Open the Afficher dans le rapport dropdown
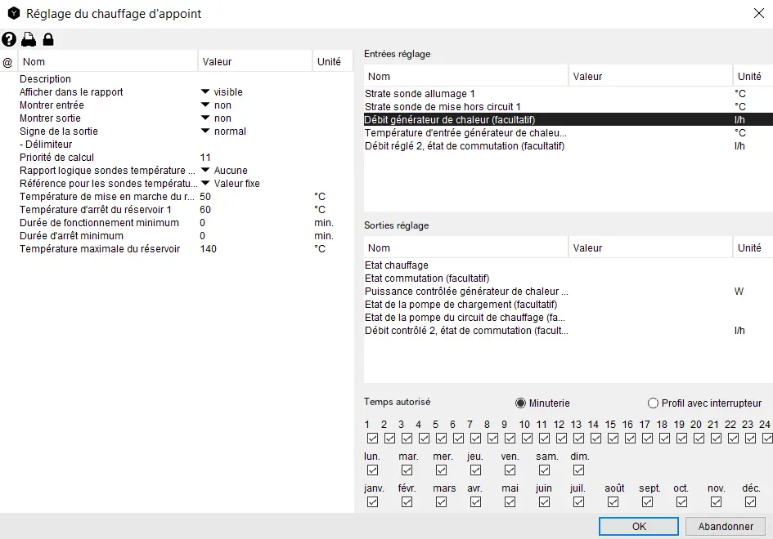The width and height of the screenshot is (773, 539). click(x=205, y=92)
